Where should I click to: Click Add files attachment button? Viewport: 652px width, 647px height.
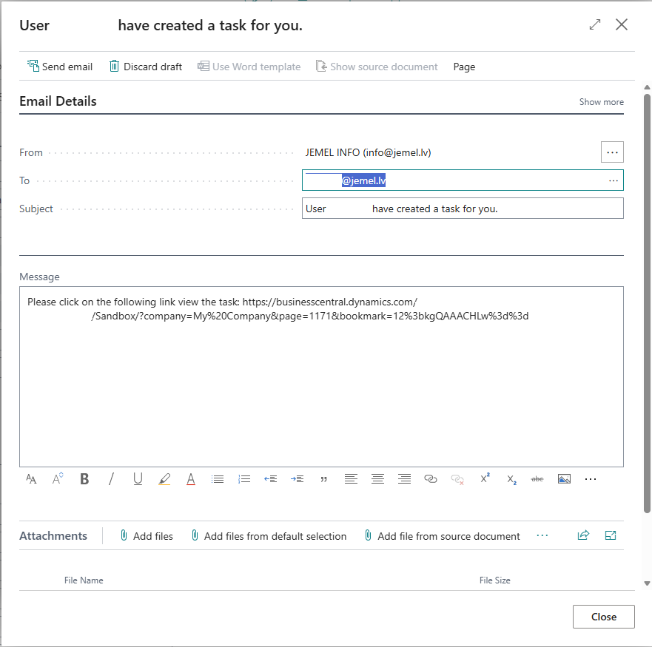pyautogui.click(x=146, y=536)
